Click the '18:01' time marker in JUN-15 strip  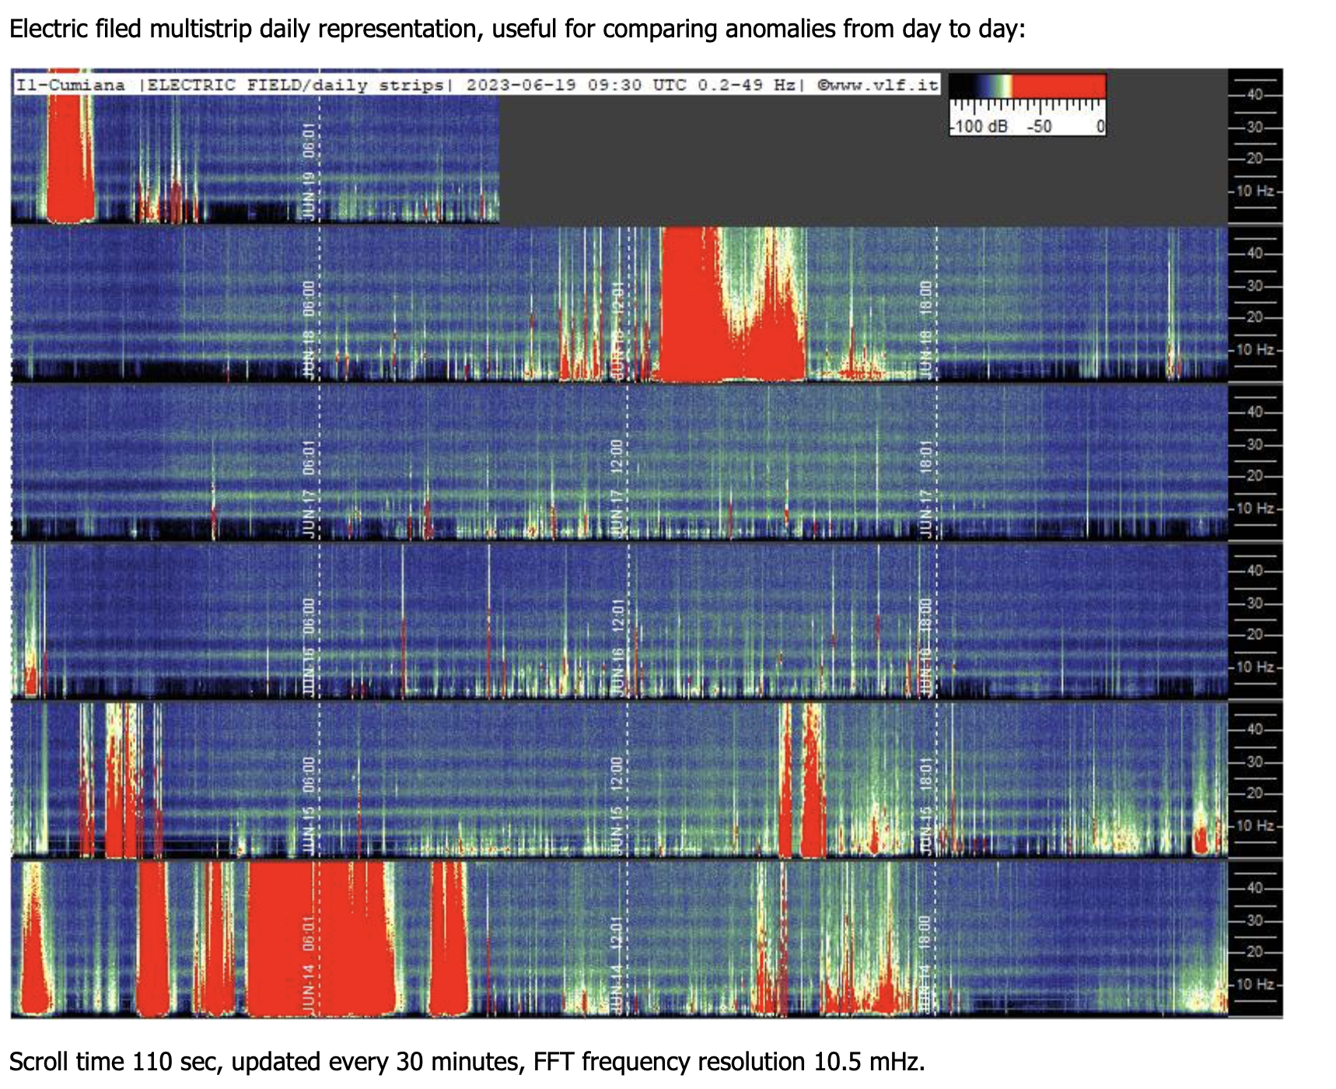click(925, 775)
